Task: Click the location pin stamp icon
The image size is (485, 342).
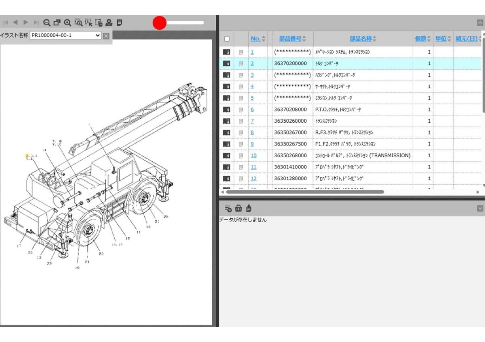Action: (x=109, y=23)
